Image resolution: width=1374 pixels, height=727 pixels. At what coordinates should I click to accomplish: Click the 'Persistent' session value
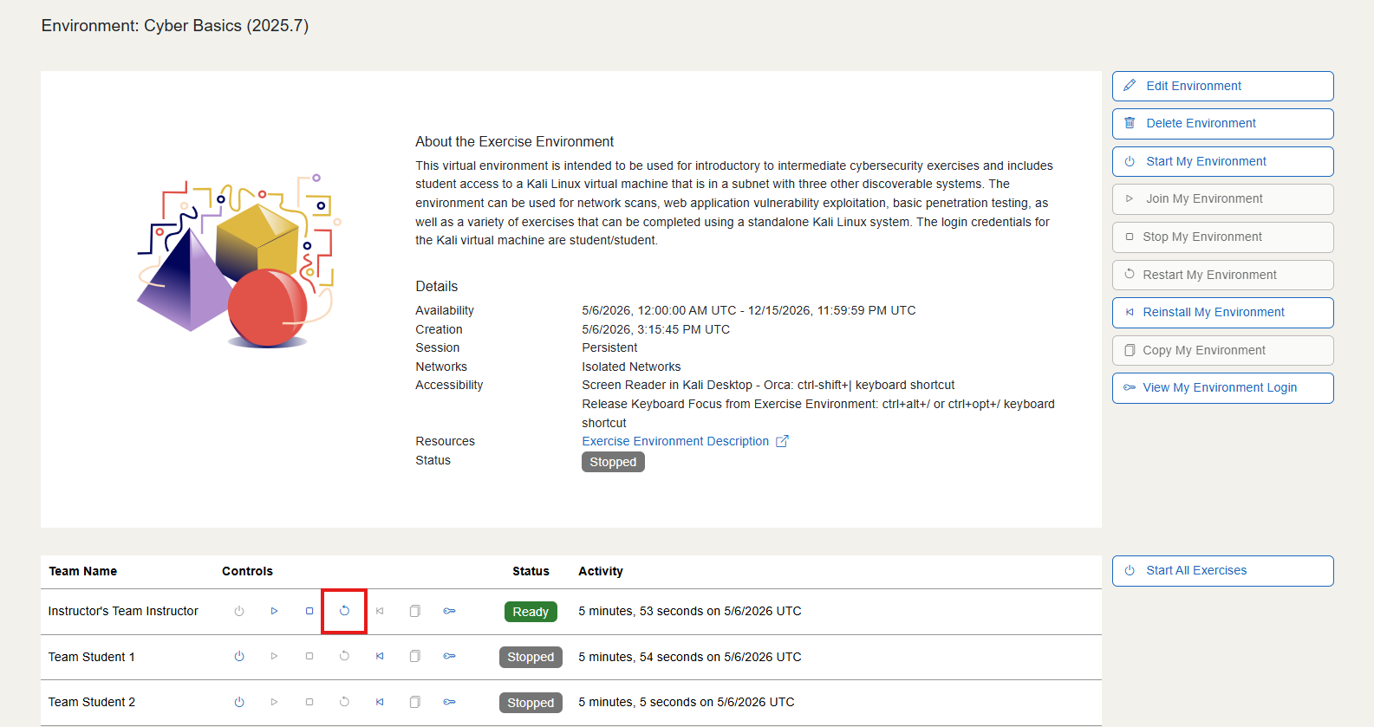609,347
